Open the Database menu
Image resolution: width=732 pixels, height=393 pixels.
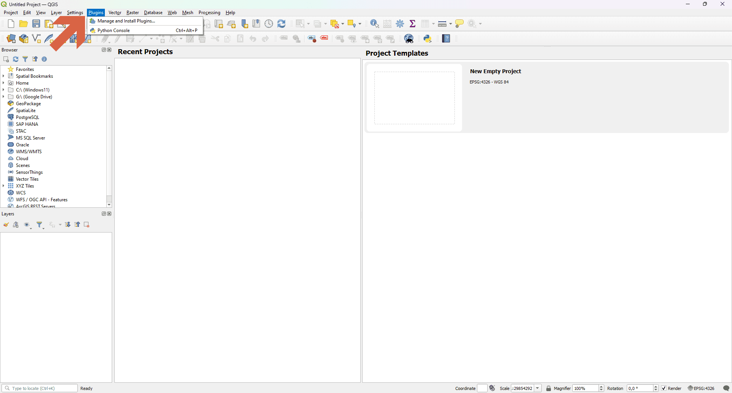click(x=153, y=13)
